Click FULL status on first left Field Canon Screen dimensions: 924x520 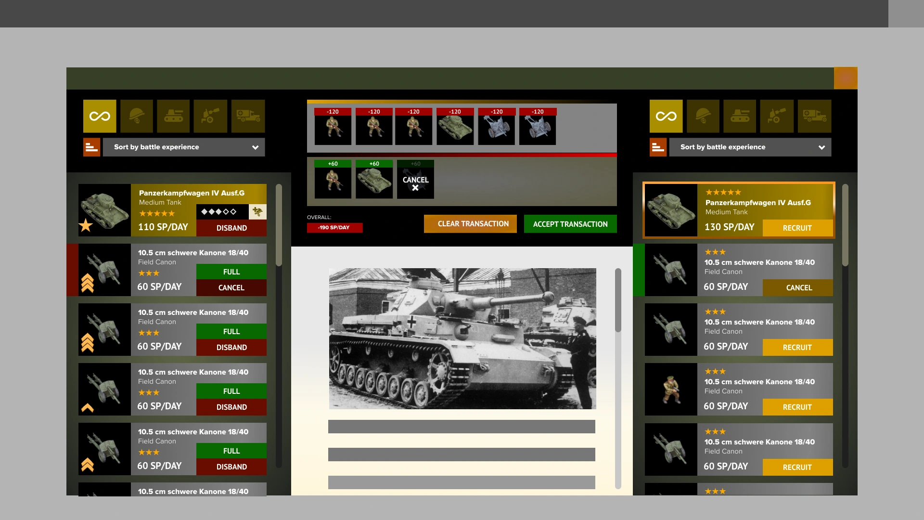point(231,272)
